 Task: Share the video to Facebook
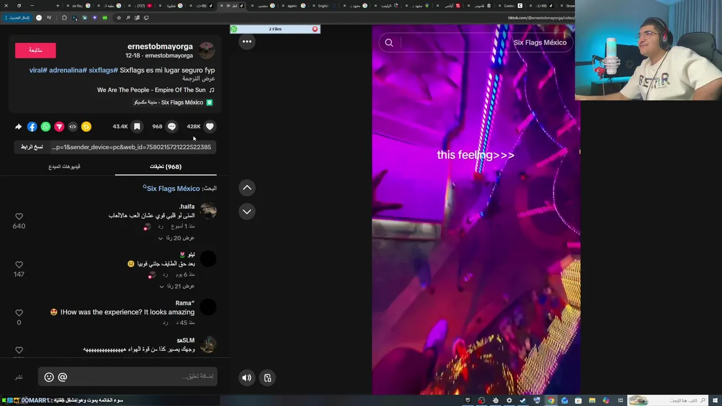[x=32, y=126]
